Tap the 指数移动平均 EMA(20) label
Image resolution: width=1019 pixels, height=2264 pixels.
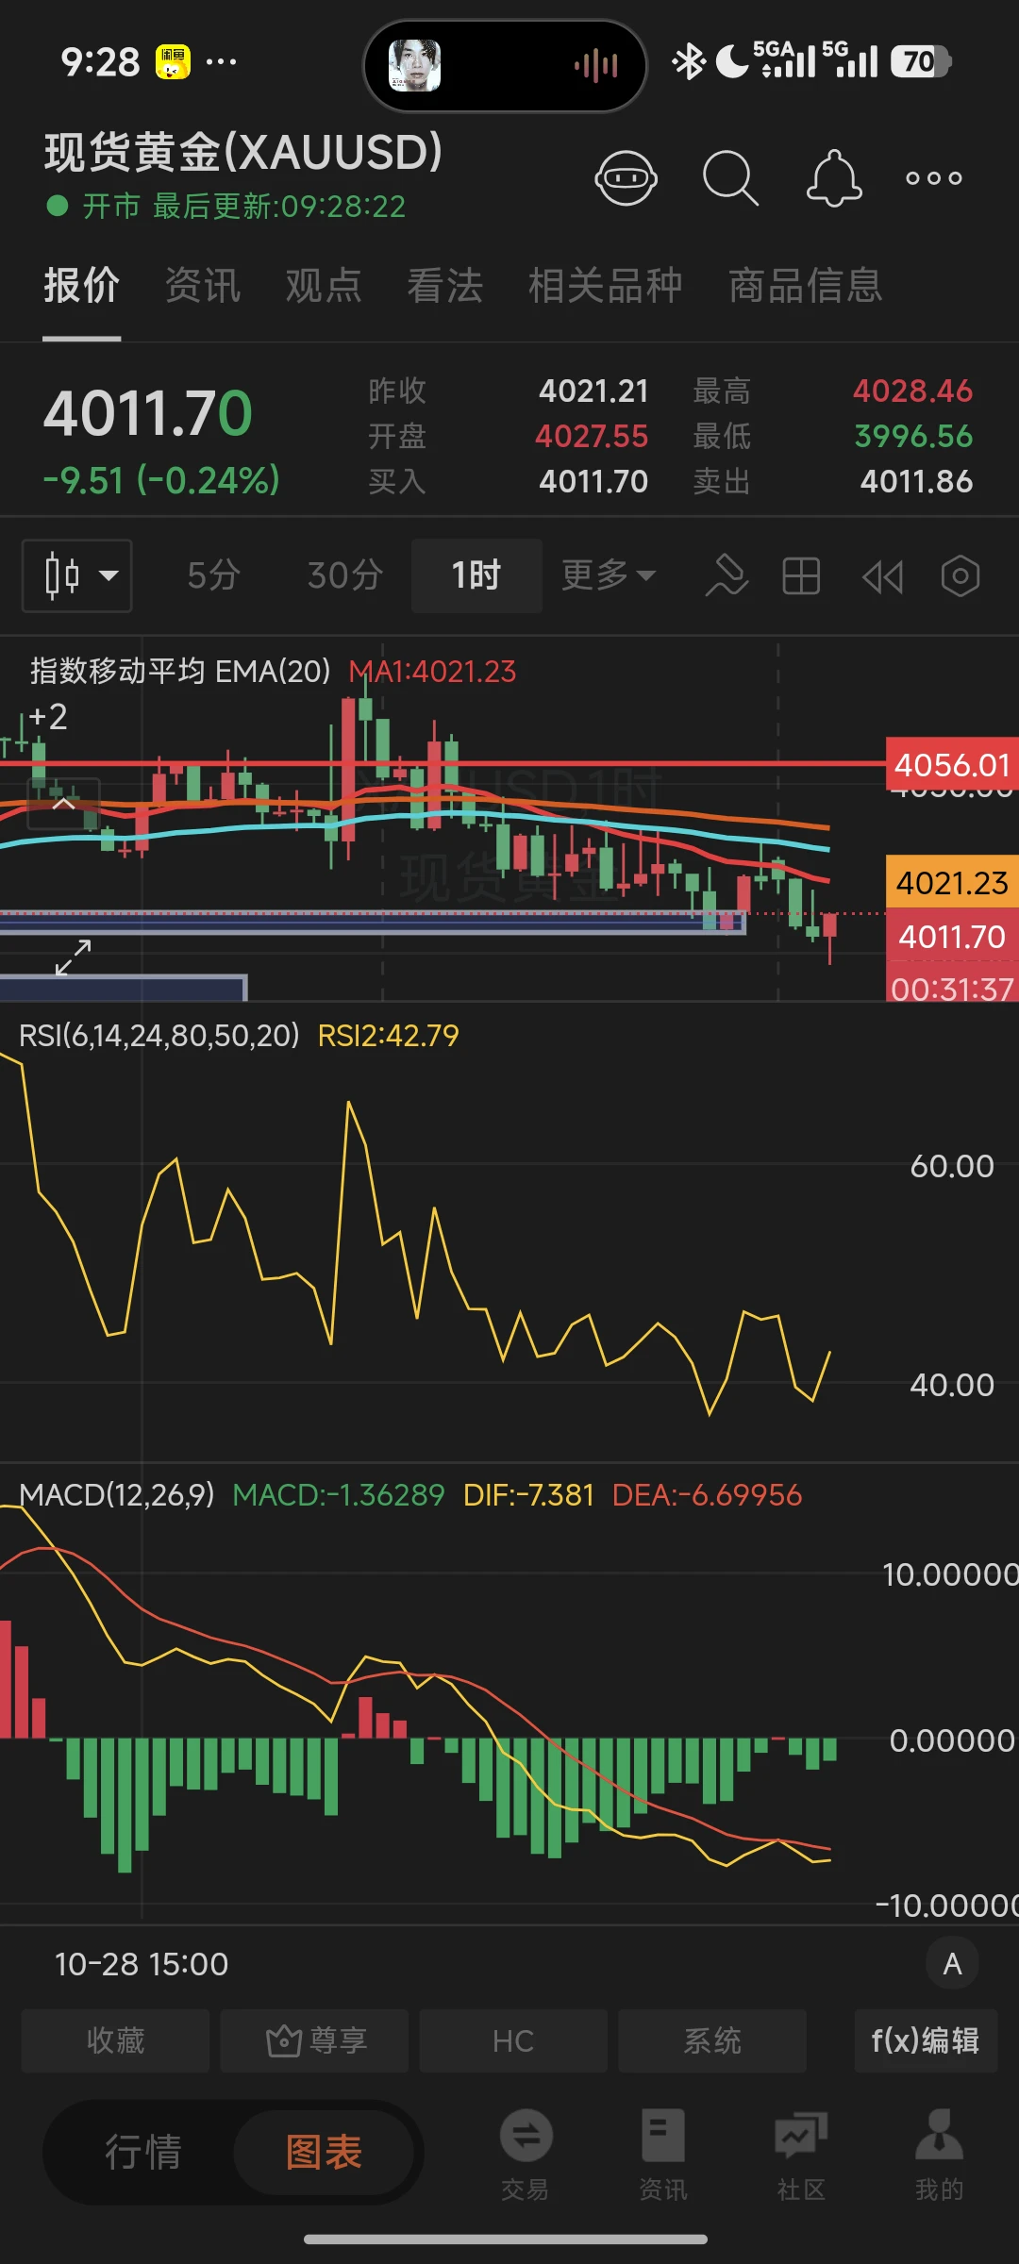180,672
